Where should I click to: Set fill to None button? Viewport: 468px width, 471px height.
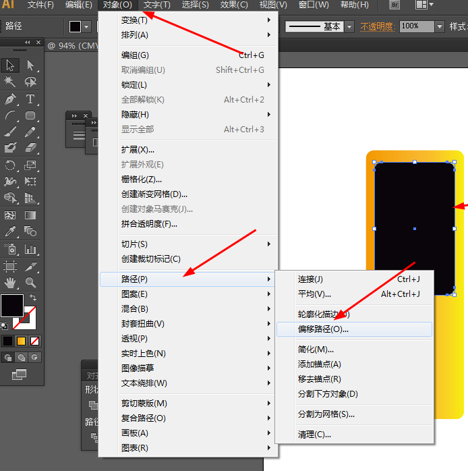pyautogui.click(x=34, y=341)
